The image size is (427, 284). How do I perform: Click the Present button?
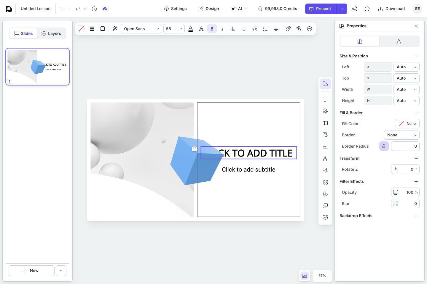point(321,9)
